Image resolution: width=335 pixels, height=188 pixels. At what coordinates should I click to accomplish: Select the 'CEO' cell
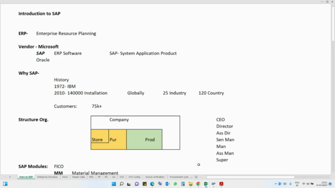coord(220,120)
